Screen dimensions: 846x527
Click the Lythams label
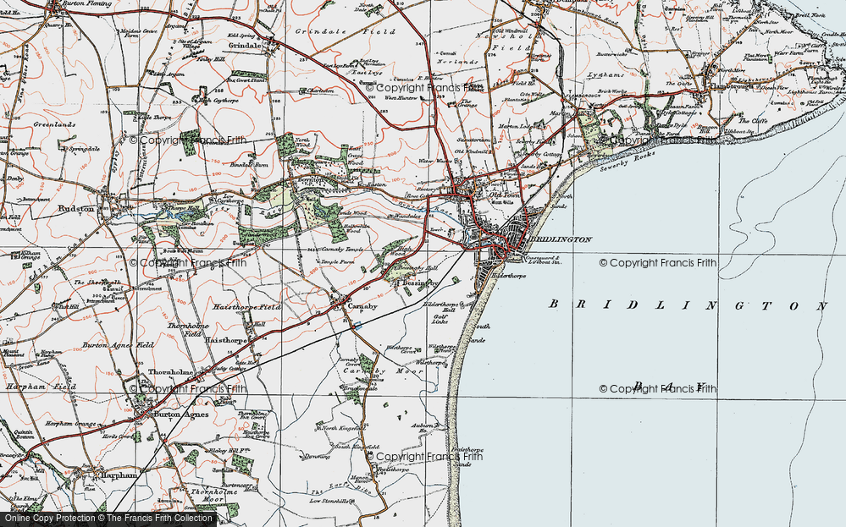pos(605,75)
